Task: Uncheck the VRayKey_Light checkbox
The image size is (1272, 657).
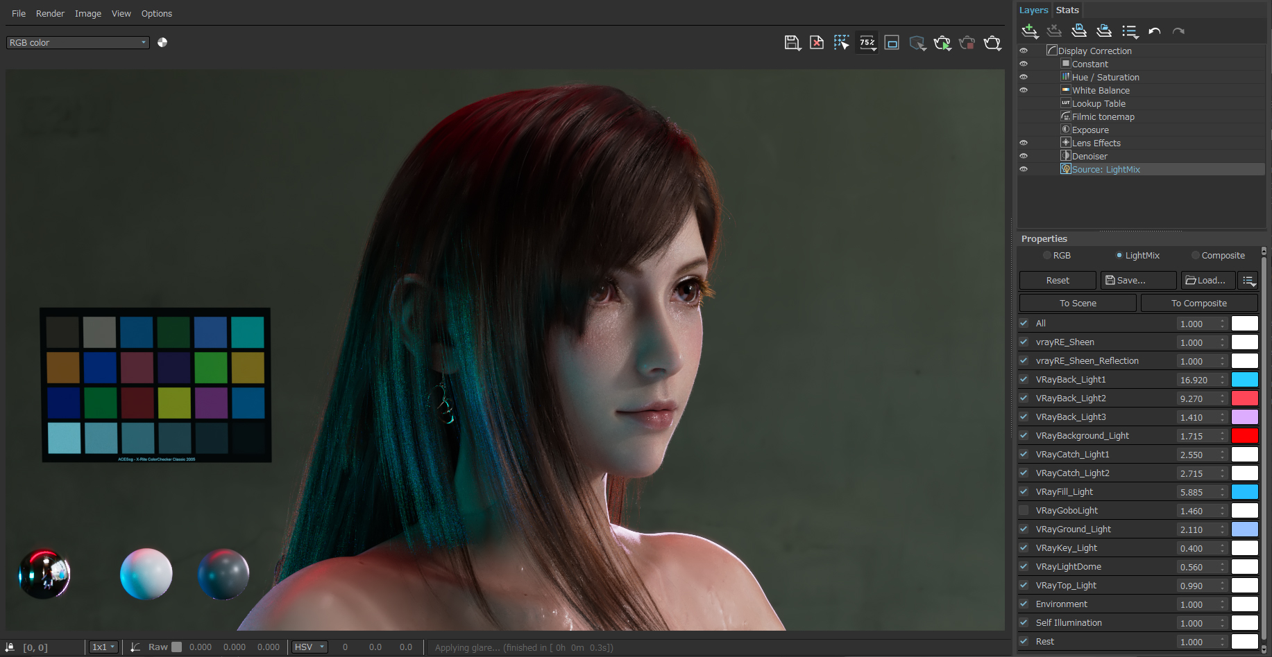Action: coord(1024,547)
